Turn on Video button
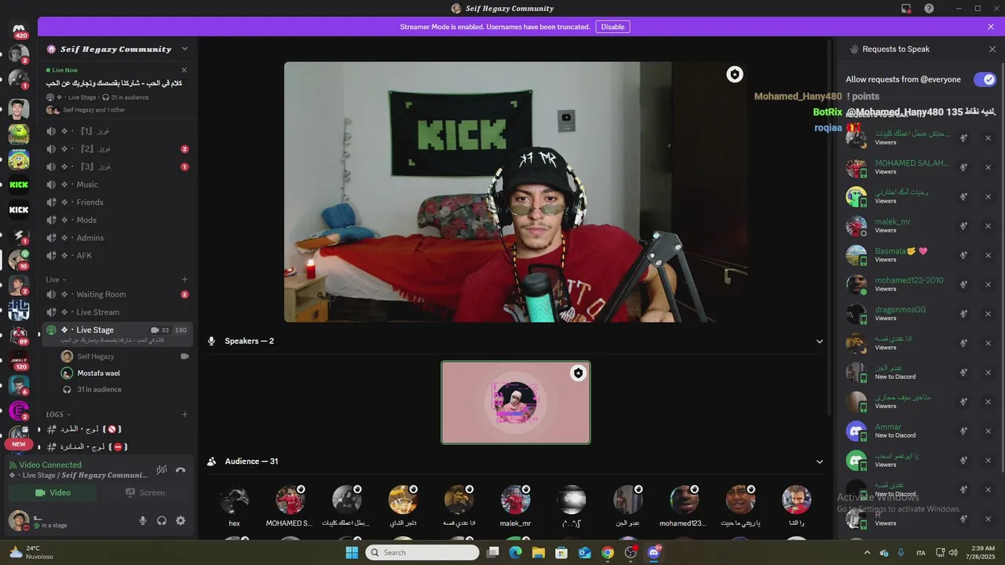The height and width of the screenshot is (565, 1005). coord(53,493)
